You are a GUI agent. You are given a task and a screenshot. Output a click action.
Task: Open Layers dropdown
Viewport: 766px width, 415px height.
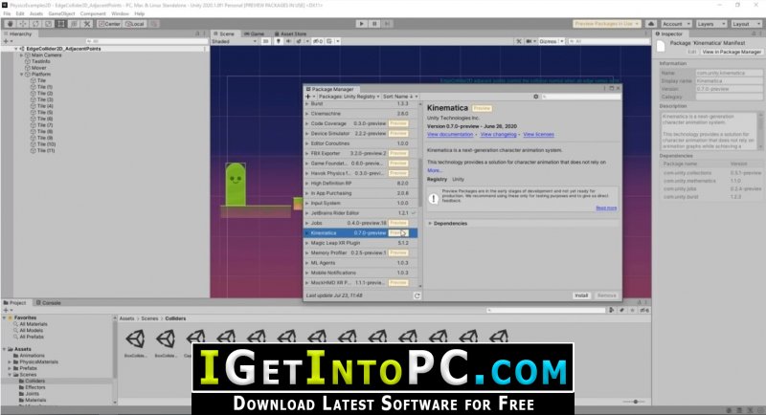pyautogui.click(x=710, y=23)
